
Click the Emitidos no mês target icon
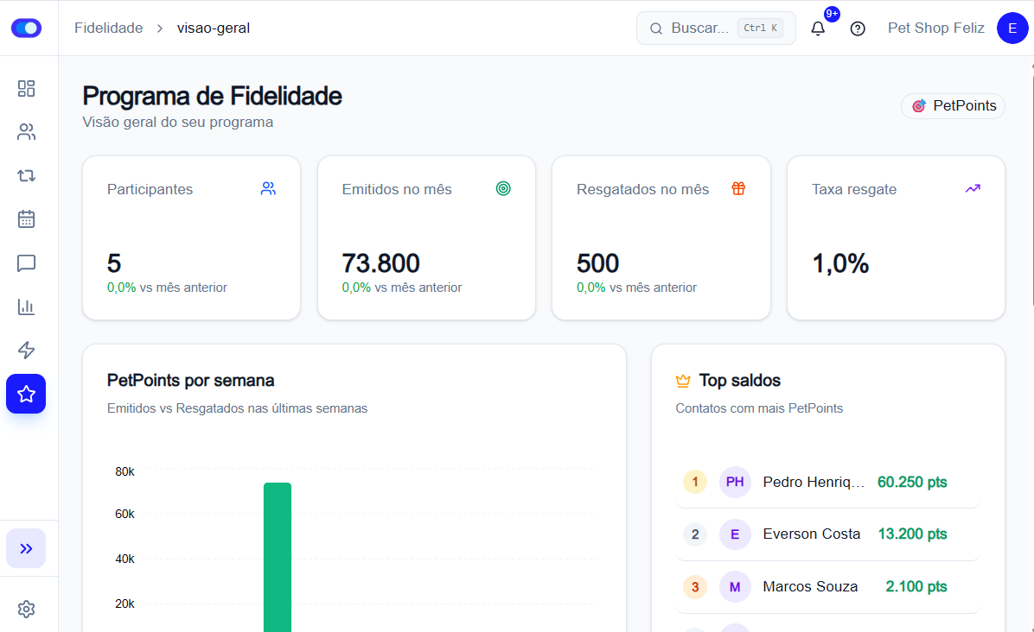503,189
